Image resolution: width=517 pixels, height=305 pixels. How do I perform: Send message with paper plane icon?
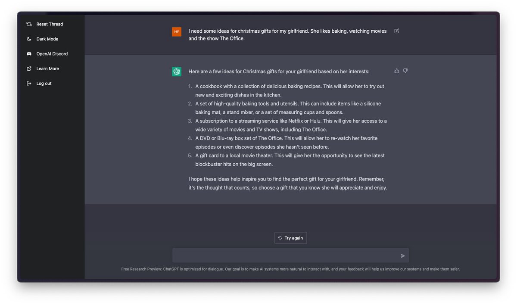point(403,256)
